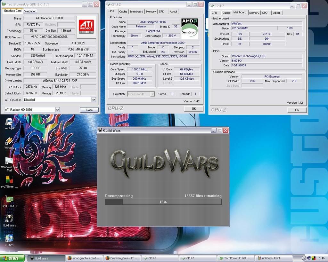Click the motherboard manufacturer value Winfast

(x=267, y=24)
